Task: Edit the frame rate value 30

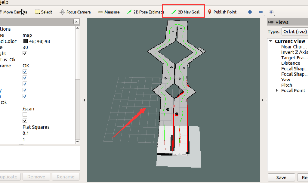Action: click(25, 47)
